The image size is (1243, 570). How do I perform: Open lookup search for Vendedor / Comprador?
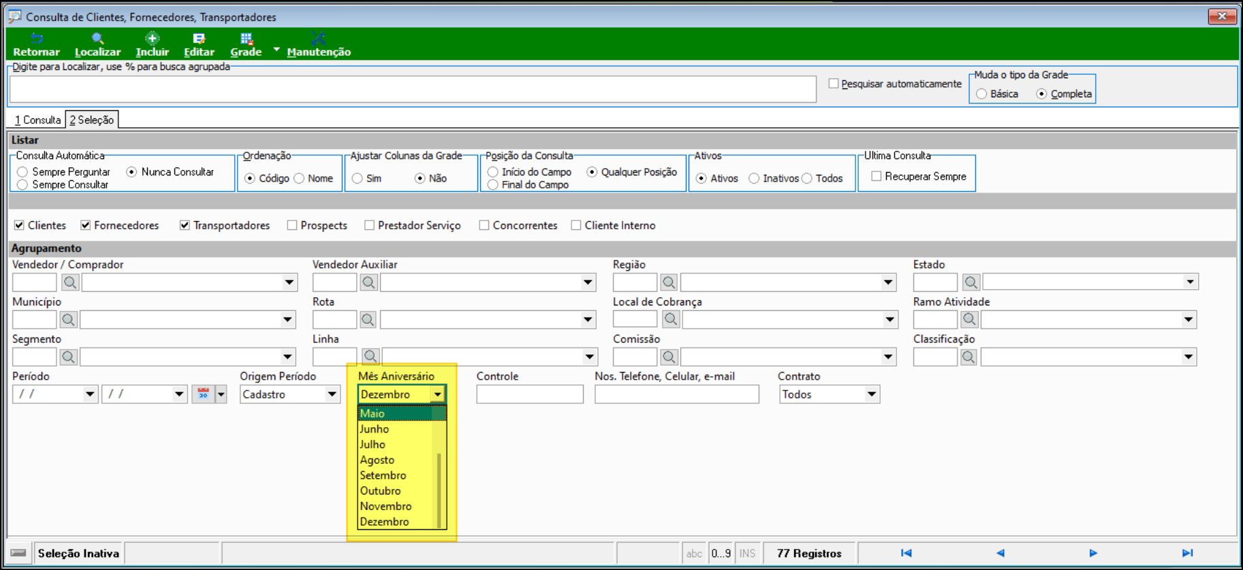click(70, 282)
